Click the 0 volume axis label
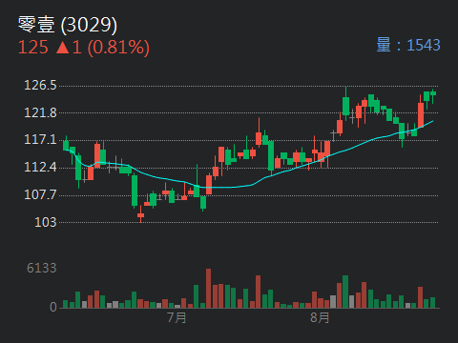This screenshot has height=343, width=458. 53,307
